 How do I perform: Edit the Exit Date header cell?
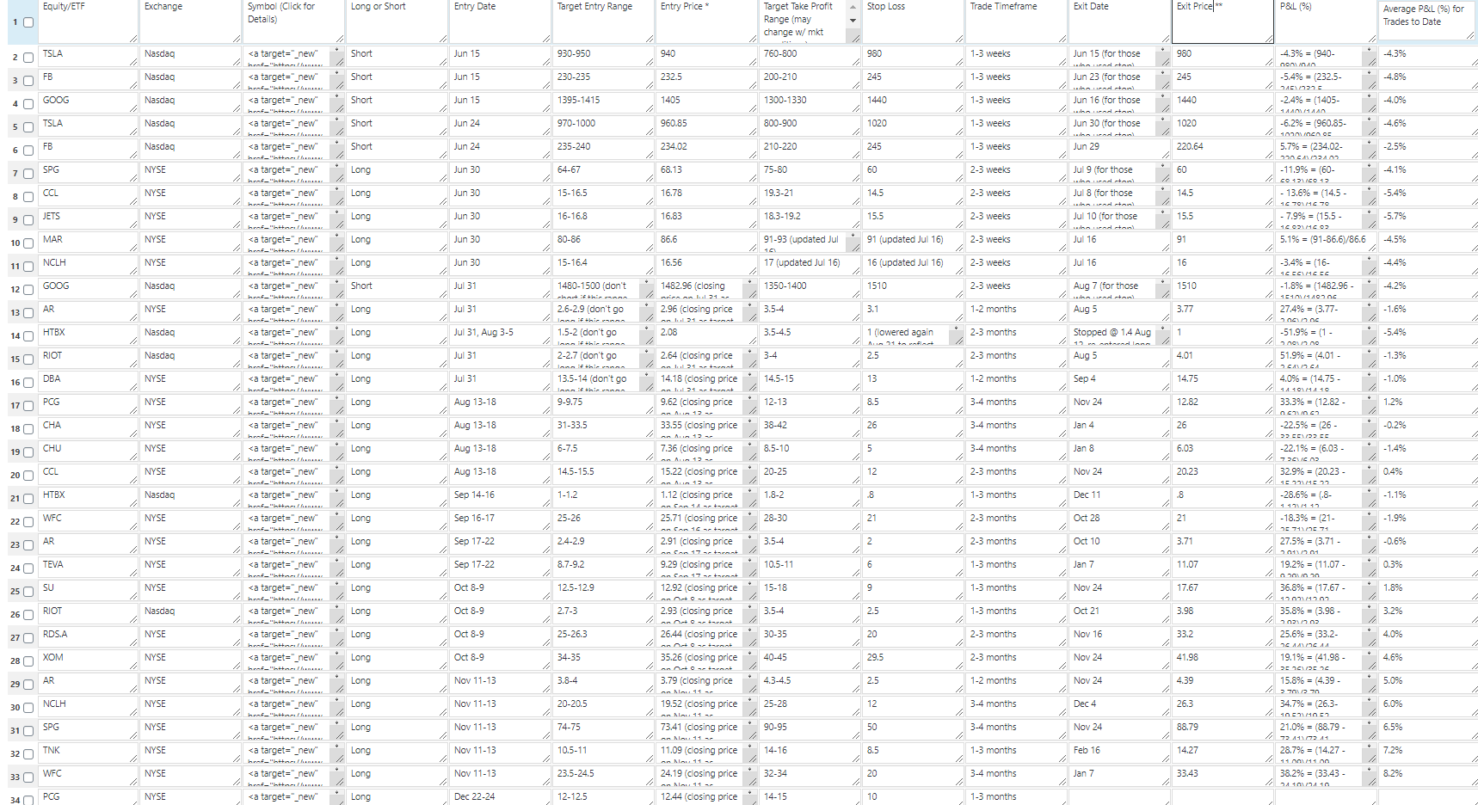1120,22
